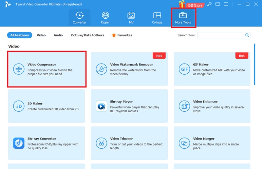Screen dimensions: 262x169
Task: Click 'Make customized GIF' description
Action: [x=219, y=72]
